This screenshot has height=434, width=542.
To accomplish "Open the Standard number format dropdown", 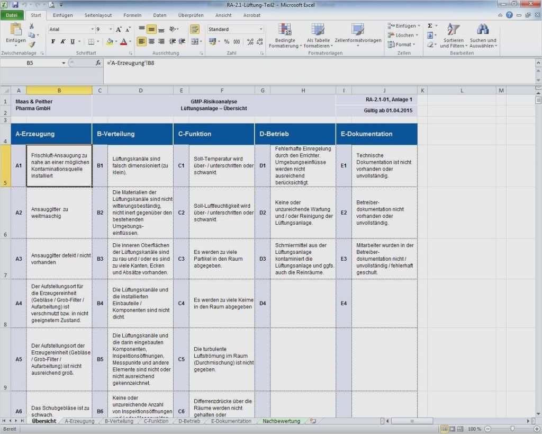I will click(235, 29).
